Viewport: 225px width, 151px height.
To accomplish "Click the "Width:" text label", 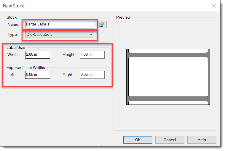I will (13, 55).
